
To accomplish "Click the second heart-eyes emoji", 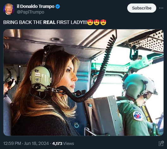I will [x=97, y=22].
